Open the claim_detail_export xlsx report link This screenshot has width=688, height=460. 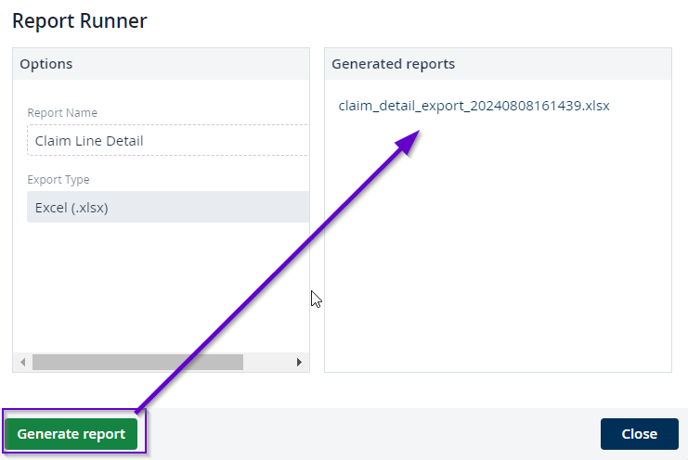tap(474, 106)
